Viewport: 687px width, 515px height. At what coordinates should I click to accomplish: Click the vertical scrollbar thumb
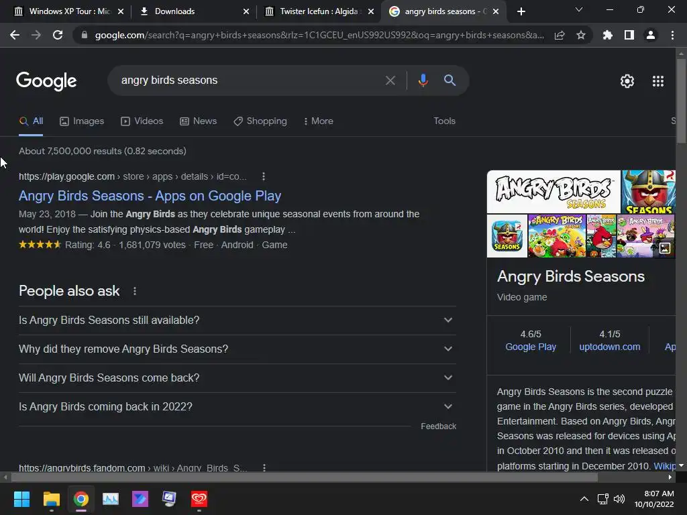[681, 101]
